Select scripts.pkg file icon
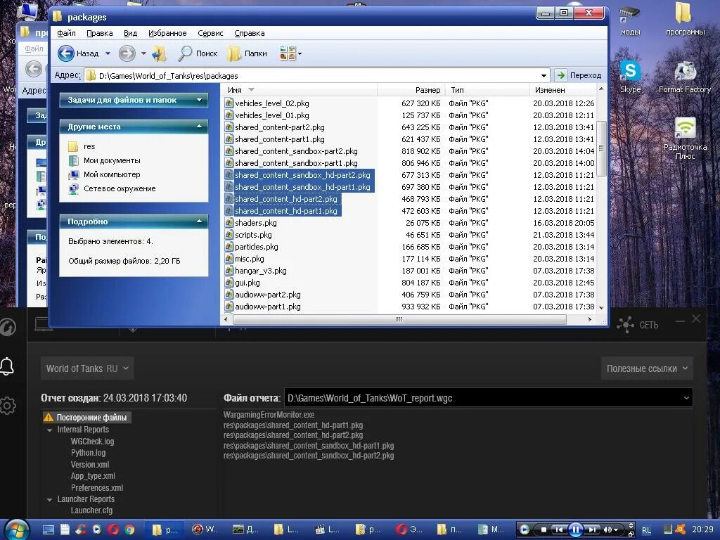This screenshot has height=540, width=720. point(229,235)
